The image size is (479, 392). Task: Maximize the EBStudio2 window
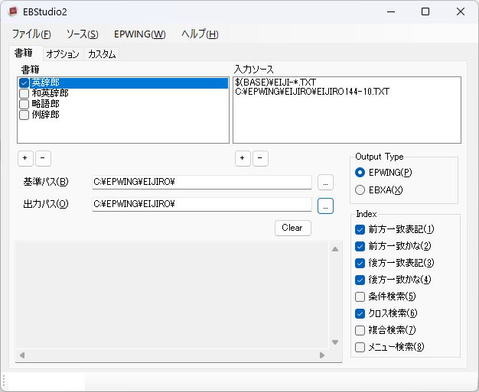pos(425,12)
